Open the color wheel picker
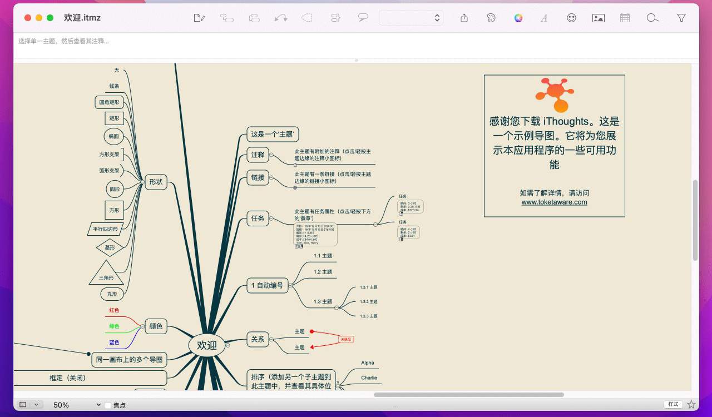 pyautogui.click(x=518, y=18)
